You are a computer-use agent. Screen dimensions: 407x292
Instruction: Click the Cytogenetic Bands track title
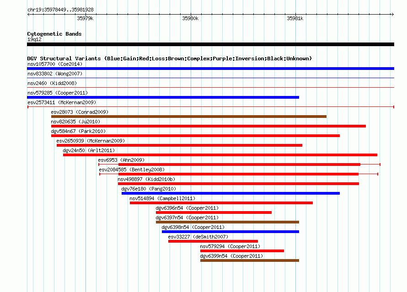click(x=54, y=34)
